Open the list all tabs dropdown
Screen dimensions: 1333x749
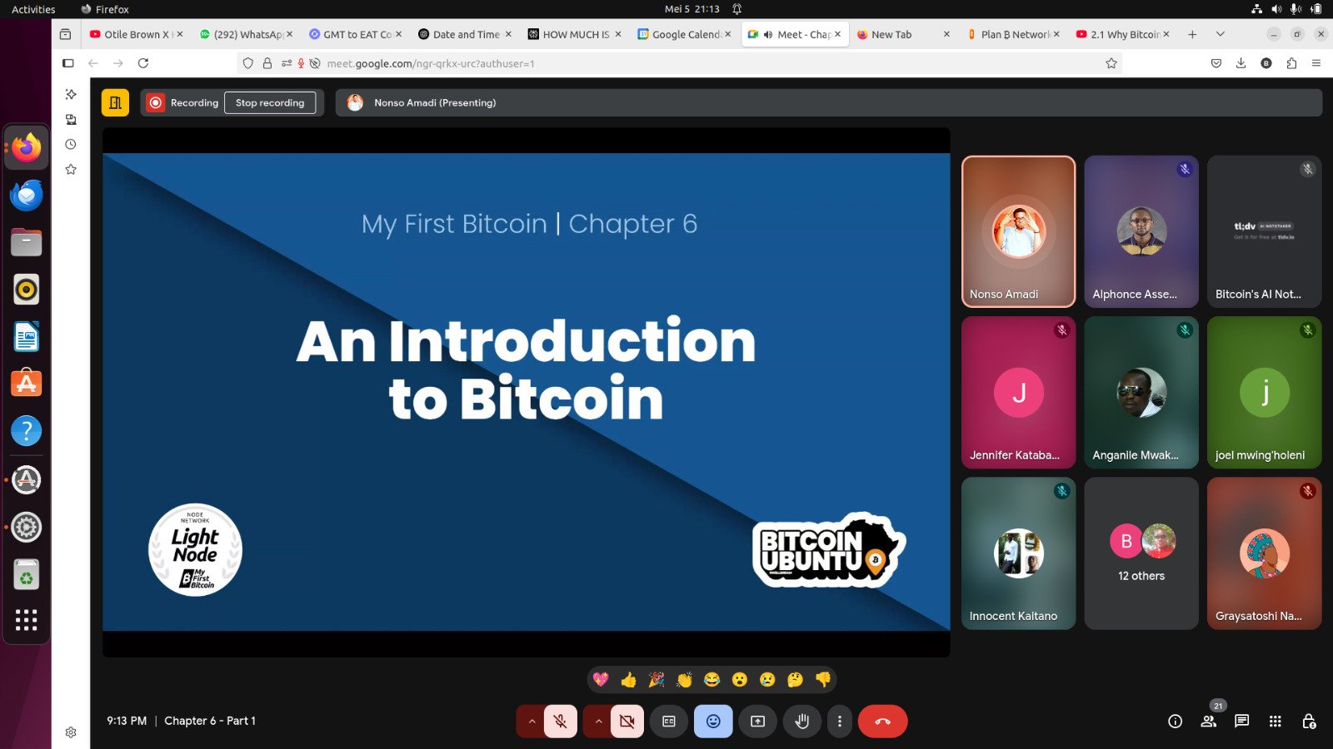tap(1221, 34)
